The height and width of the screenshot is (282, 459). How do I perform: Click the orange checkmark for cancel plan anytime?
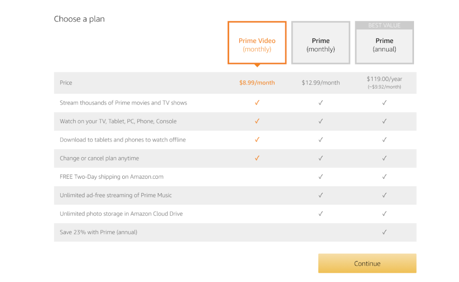pos(257,158)
